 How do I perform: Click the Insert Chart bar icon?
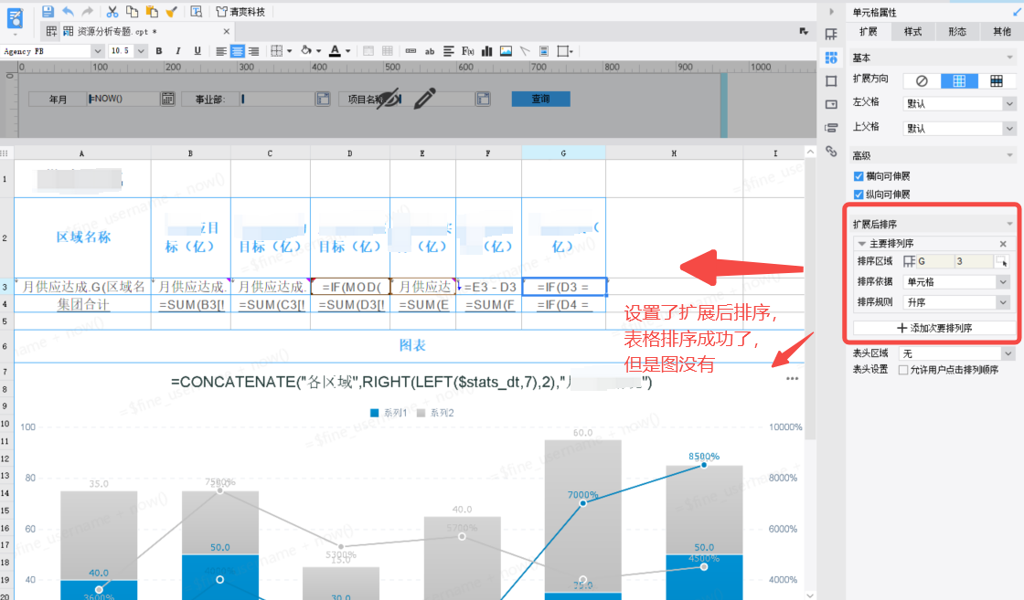(486, 51)
